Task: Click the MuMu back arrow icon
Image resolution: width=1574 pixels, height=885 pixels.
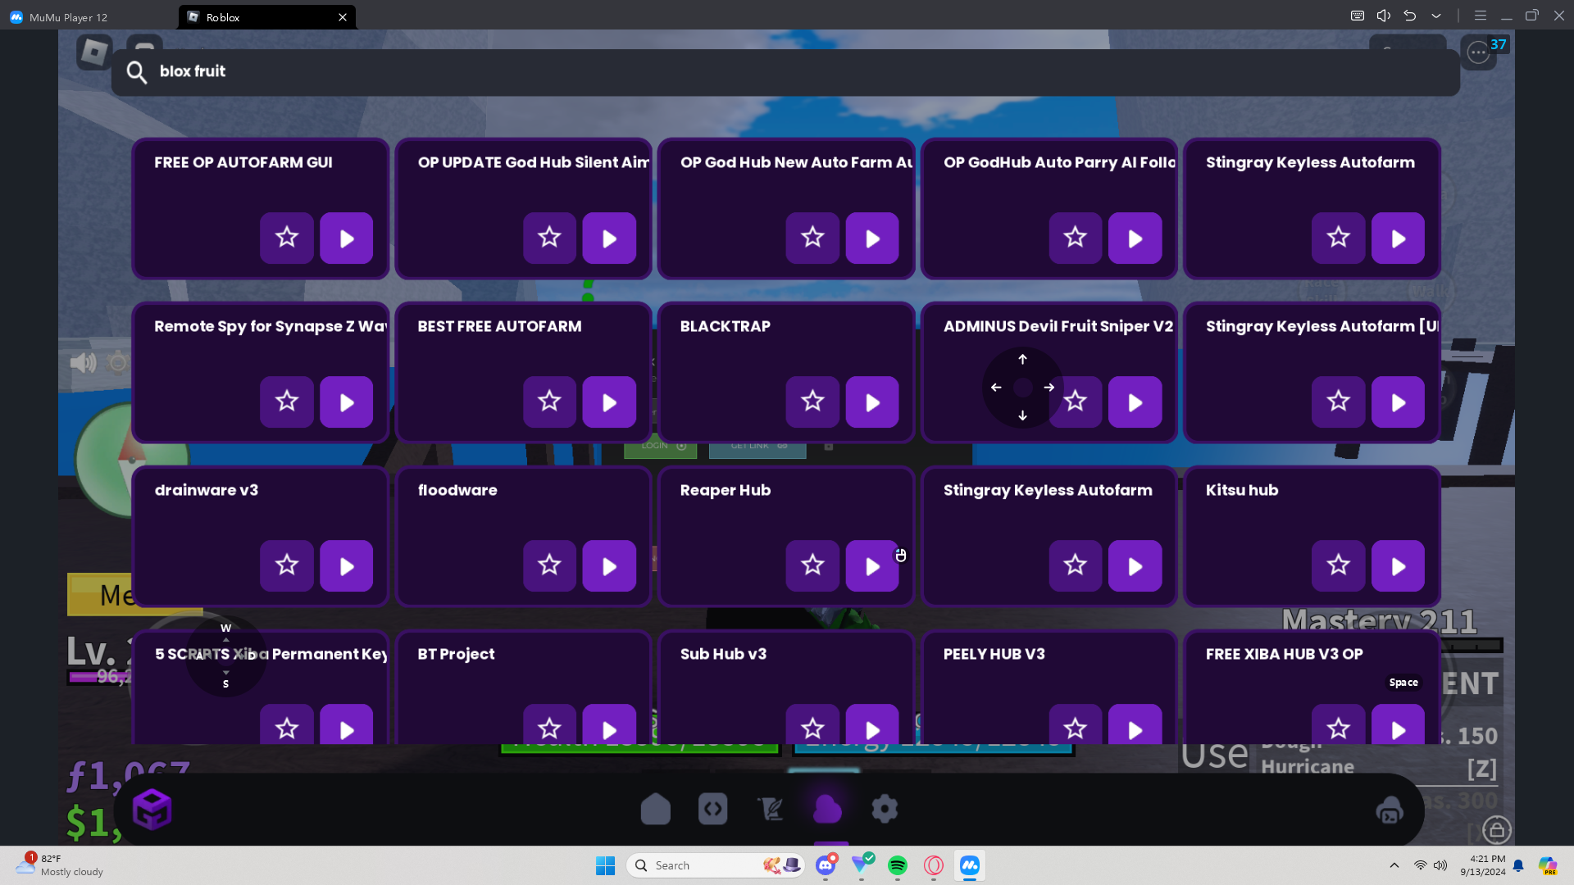Action: (x=1410, y=16)
